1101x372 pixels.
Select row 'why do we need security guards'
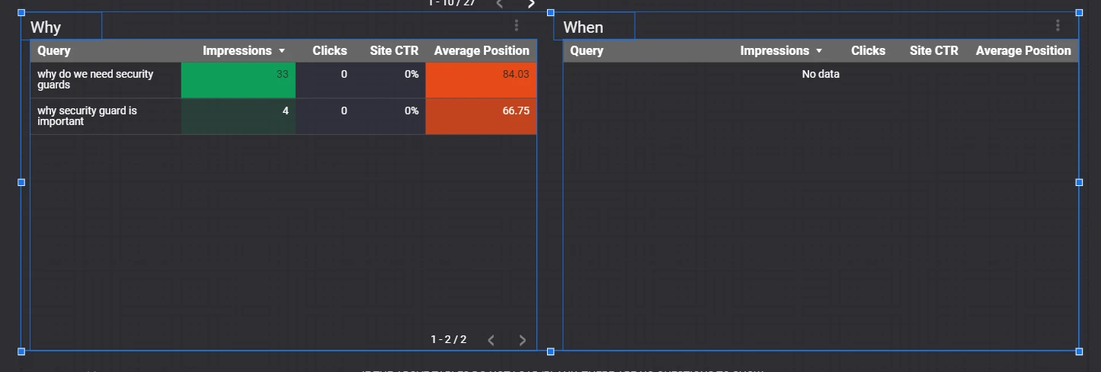[283, 80]
